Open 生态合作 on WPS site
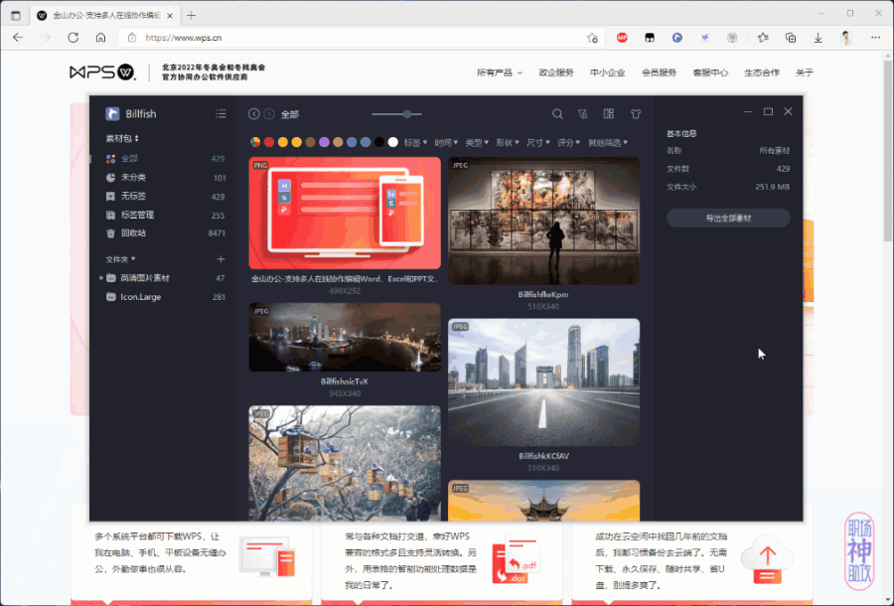Image resolution: width=894 pixels, height=606 pixels. click(761, 73)
